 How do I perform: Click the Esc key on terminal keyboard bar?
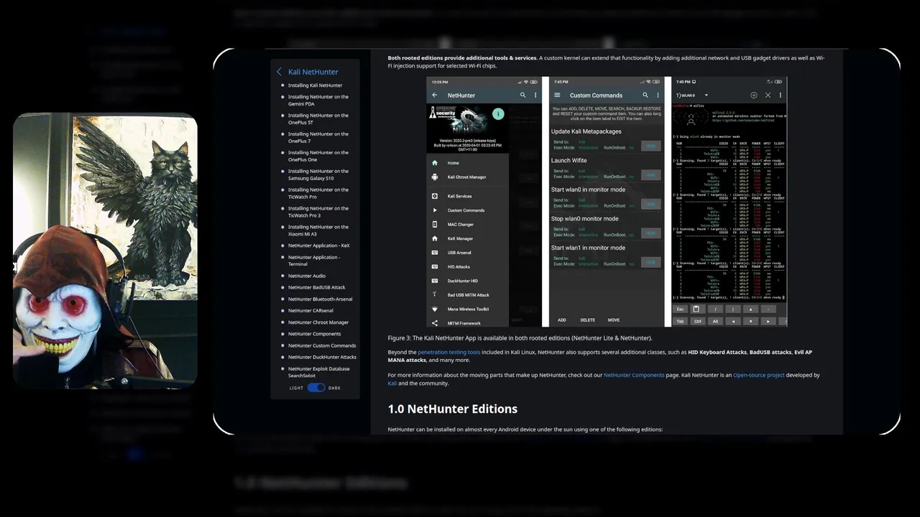point(680,309)
